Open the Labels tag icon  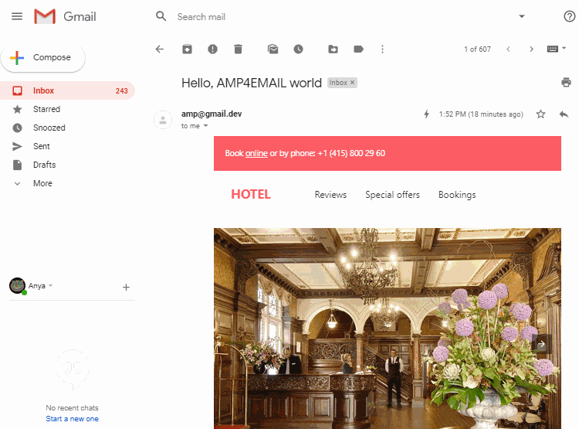point(358,49)
